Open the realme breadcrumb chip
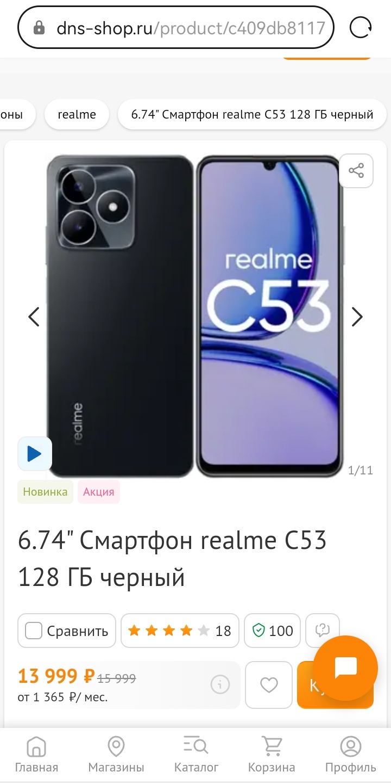This screenshot has height=784, width=391. coord(77,115)
